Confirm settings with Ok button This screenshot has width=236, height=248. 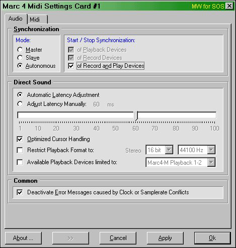click(212, 238)
